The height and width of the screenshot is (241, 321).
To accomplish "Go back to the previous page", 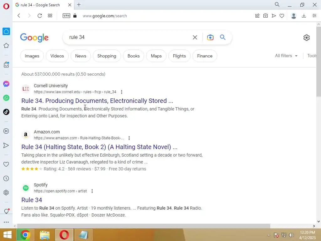I will [19, 16].
